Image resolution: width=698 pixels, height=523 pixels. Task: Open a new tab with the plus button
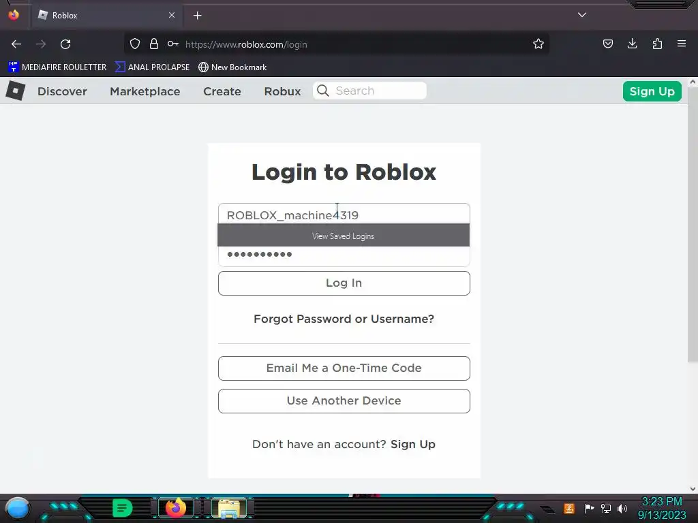point(197,16)
